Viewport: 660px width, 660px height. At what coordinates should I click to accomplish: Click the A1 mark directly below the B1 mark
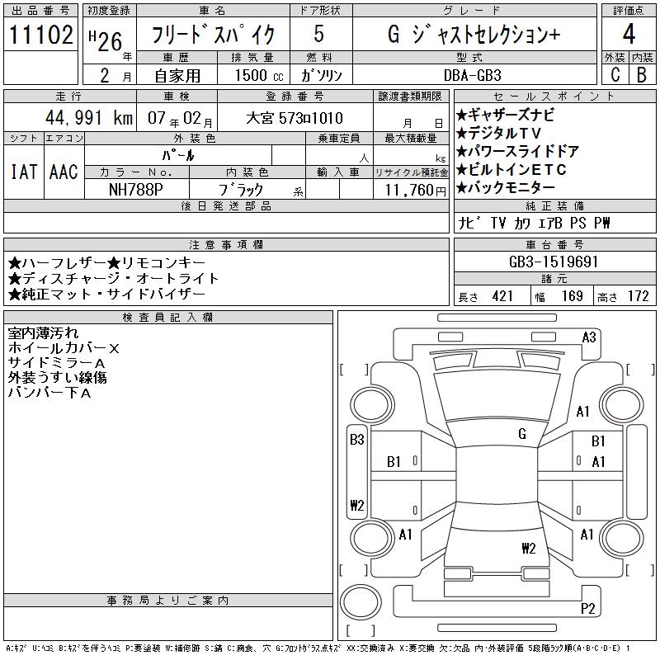click(x=598, y=462)
